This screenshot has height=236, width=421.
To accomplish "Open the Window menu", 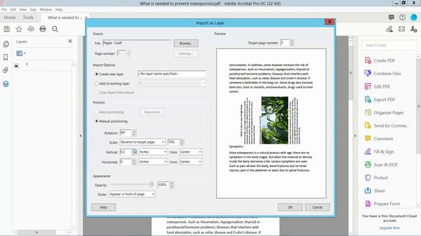I will click(x=46, y=9).
